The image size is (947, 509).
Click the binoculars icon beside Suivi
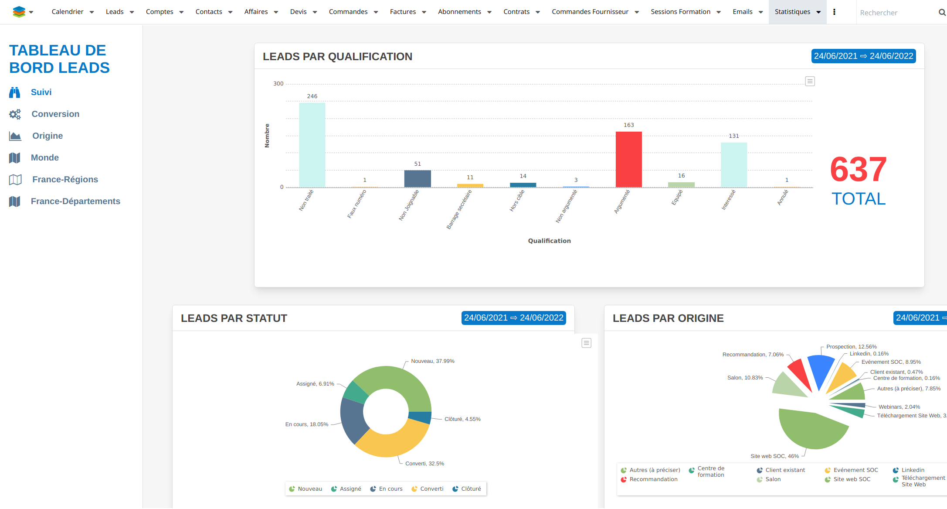(x=15, y=92)
